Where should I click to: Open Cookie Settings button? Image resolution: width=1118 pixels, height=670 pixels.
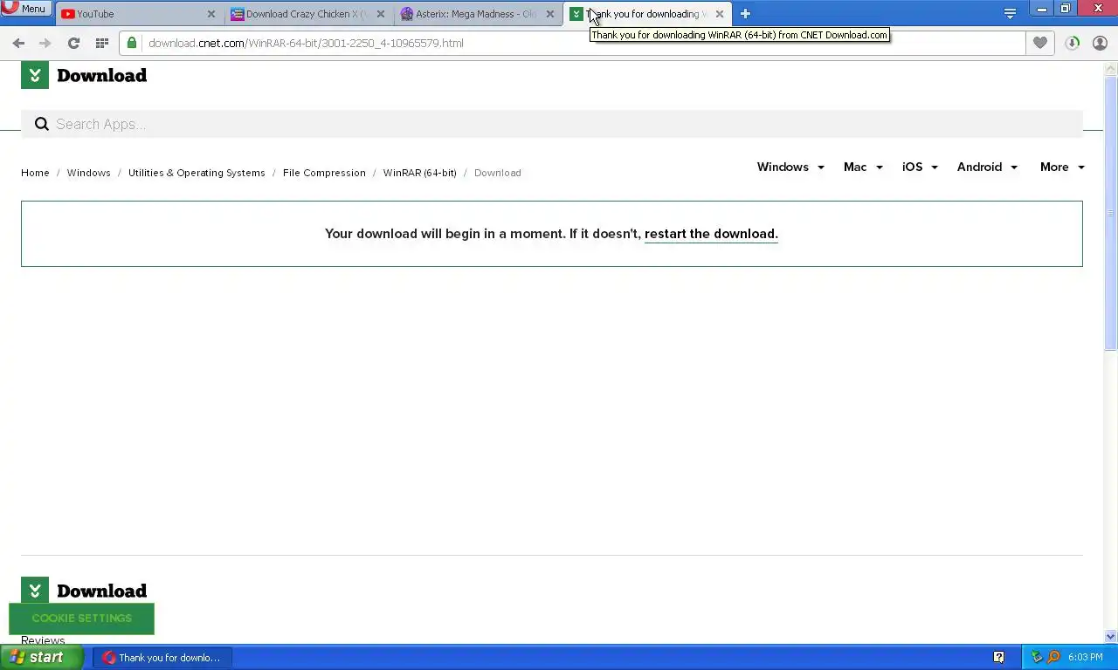[x=81, y=619]
